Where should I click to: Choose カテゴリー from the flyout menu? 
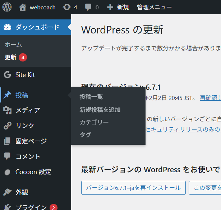(x=94, y=122)
